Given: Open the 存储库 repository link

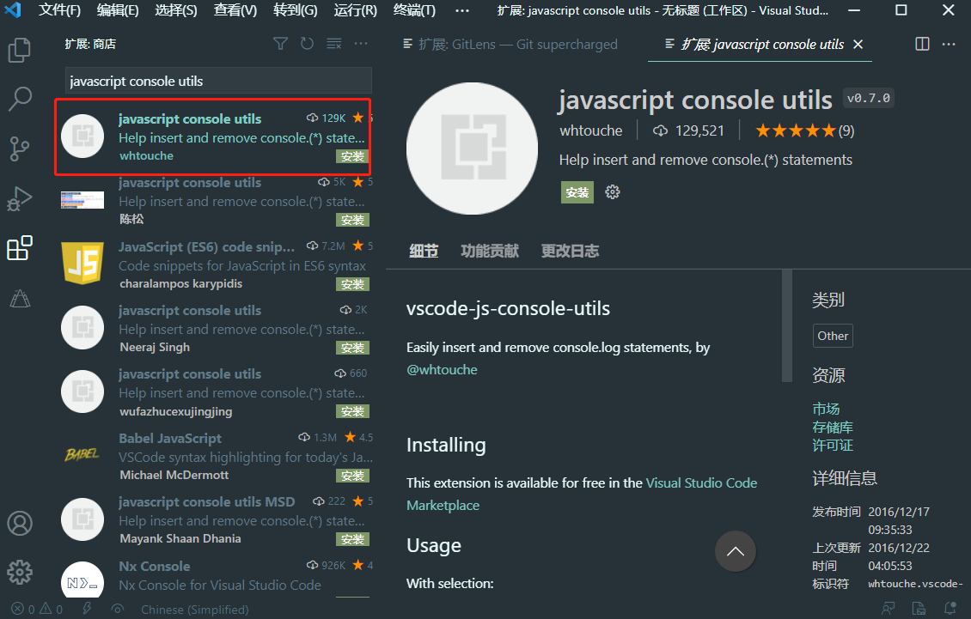Looking at the screenshot, I should [x=833, y=427].
